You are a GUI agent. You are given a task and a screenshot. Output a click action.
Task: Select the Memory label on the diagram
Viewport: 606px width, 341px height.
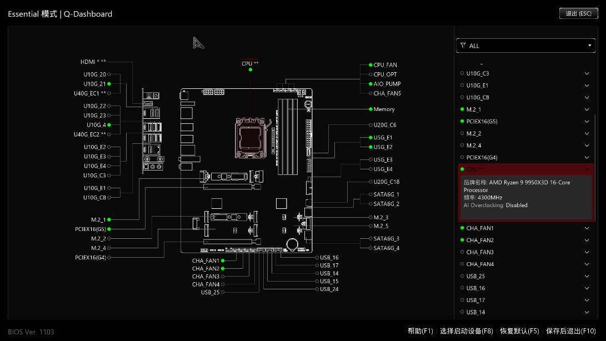pyautogui.click(x=384, y=109)
